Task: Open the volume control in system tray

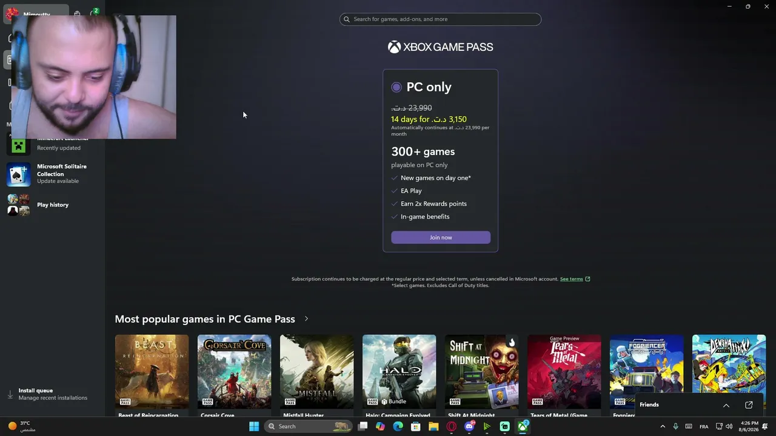Action: coord(729,426)
